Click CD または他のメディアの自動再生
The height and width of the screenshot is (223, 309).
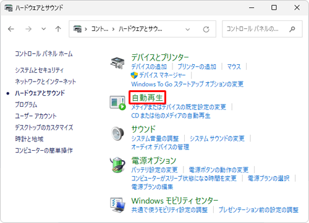(171, 116)
